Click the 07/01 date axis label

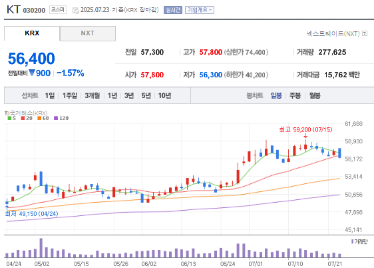coord(256,264)
